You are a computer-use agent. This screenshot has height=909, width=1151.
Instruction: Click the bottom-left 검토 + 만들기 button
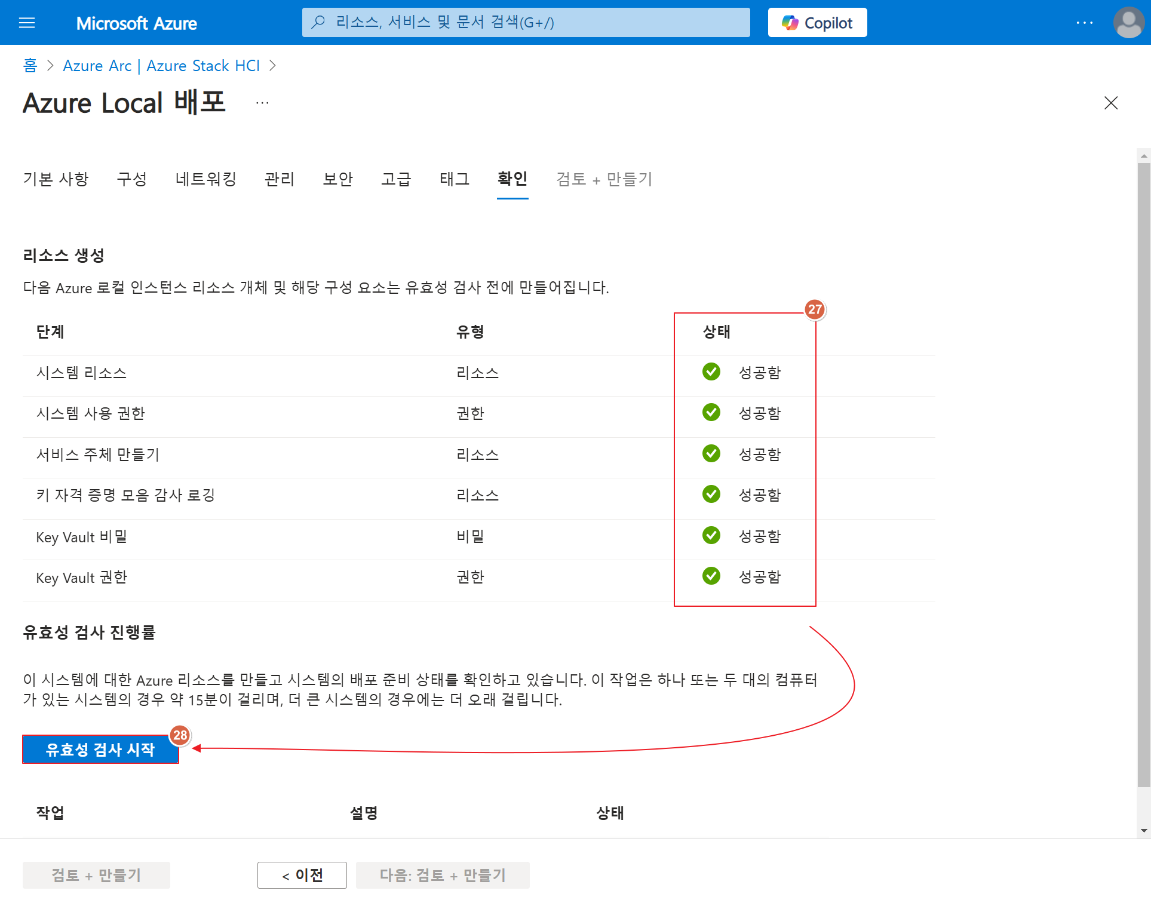click(96, 875)
